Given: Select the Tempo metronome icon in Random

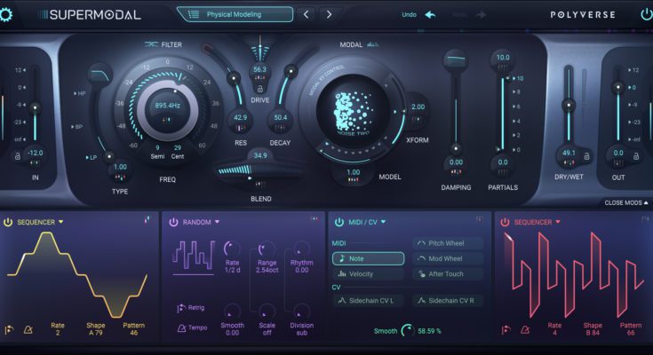Looking at the screenshot, I should click(x=181, y=328).
